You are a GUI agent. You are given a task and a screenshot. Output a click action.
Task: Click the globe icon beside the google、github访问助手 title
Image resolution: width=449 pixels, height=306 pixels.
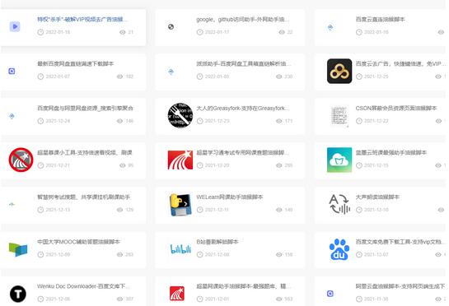(171, 26)
